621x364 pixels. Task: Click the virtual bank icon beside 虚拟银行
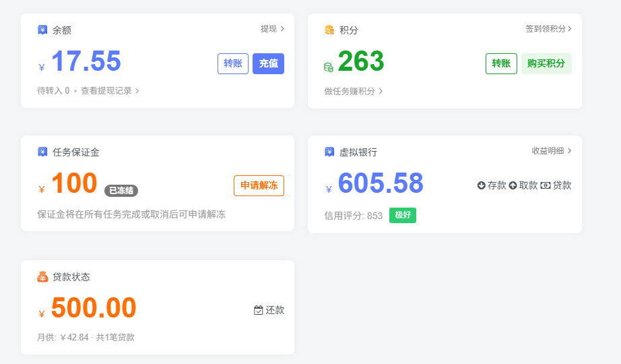click(x=329, y=152)
